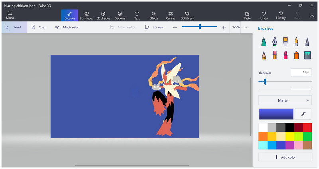319x169 pixels.
Task: Collapse the top ribbon with chevron
Action: pos(312,16)
